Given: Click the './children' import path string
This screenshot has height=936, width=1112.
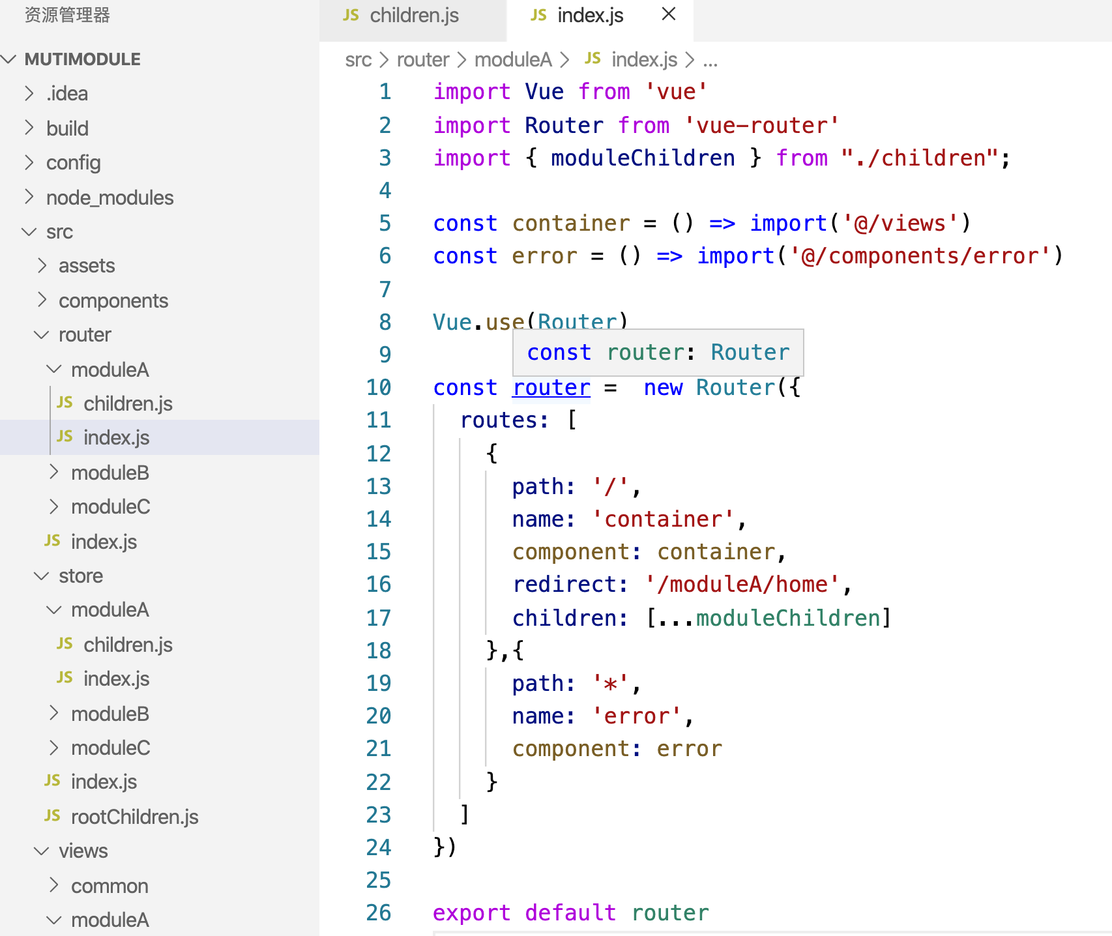Looking at the screenshot, I should click(920, 158).
